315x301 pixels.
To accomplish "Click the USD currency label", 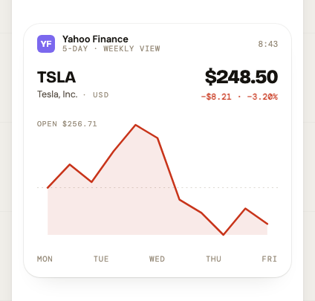I will (101, 95).
